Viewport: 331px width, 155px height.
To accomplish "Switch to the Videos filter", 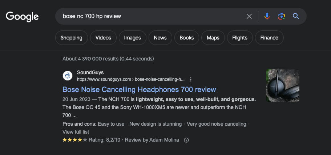I will (x=103, y=38).
